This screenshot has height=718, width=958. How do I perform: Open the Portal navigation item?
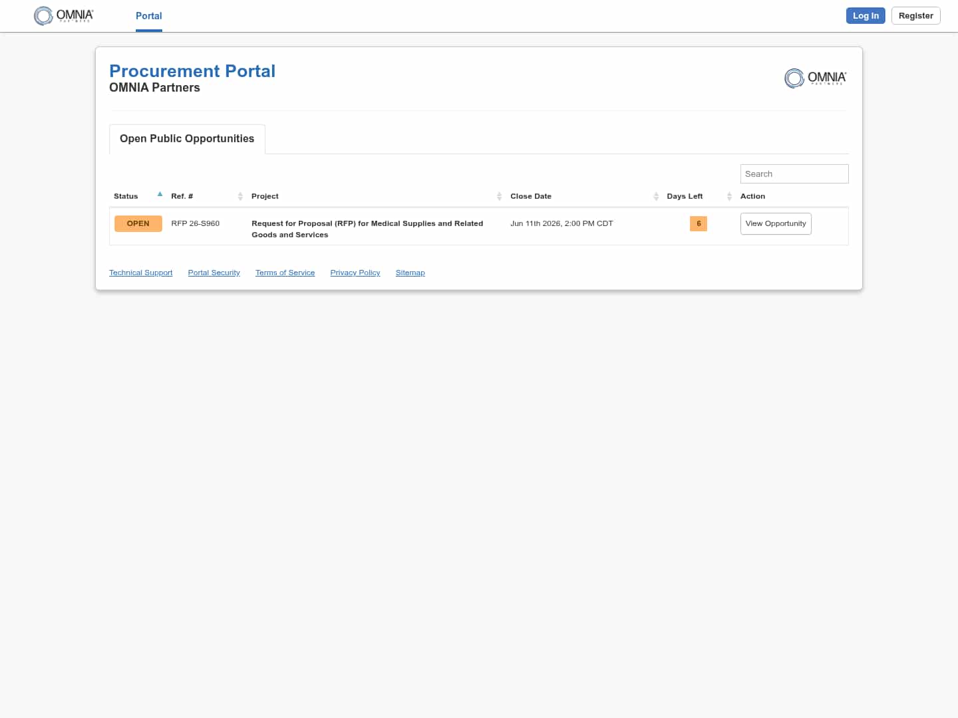click(x=149, y=16)
